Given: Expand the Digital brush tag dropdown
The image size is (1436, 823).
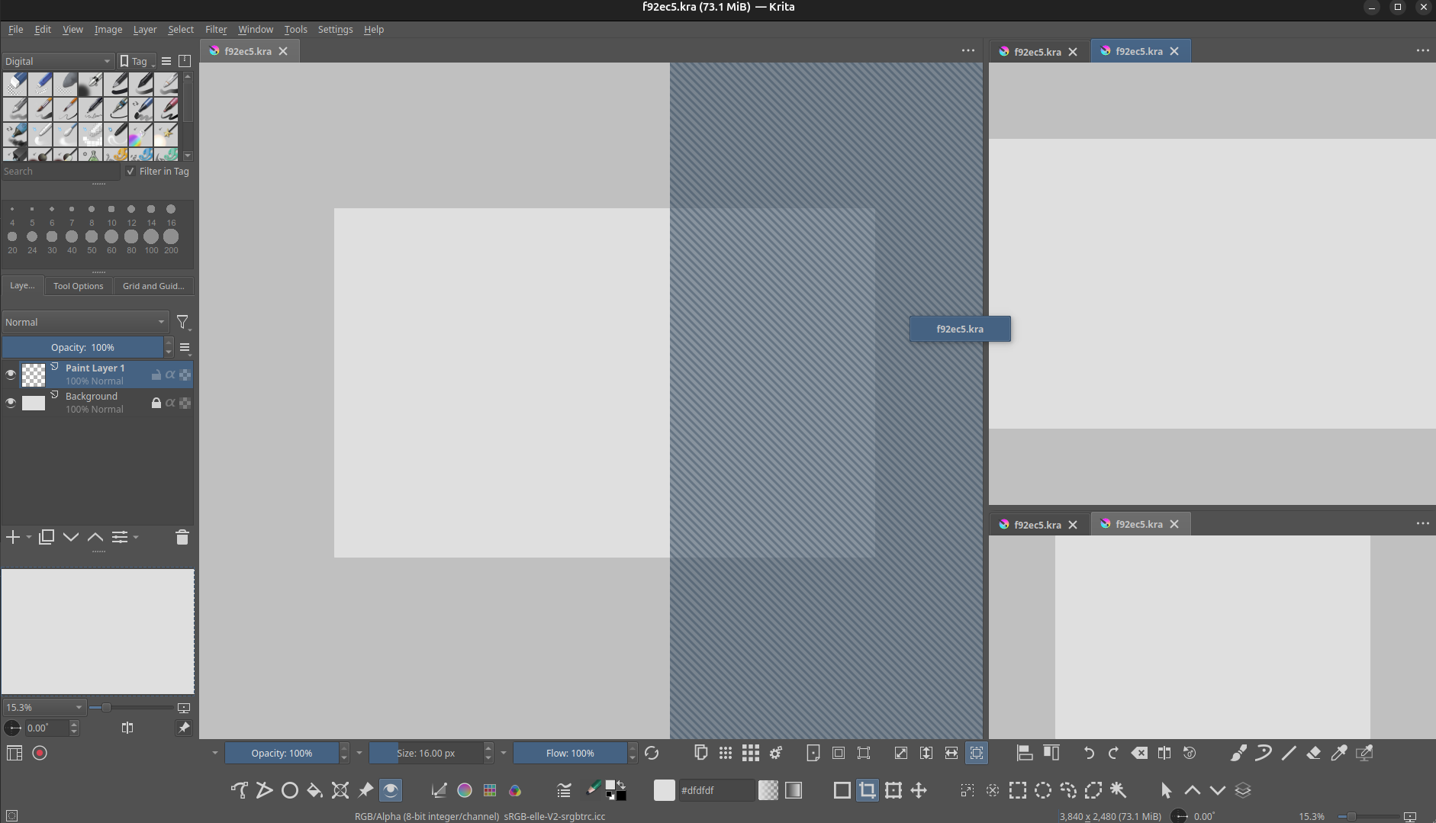Looking at the screenshot, I should click(x=57, y=61).
